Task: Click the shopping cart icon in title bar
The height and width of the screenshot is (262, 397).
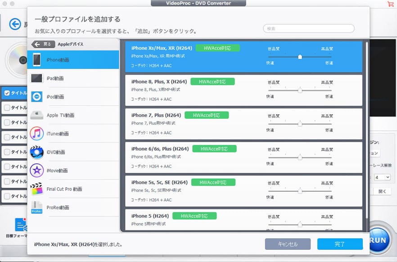Action: (x=390, y=4)
